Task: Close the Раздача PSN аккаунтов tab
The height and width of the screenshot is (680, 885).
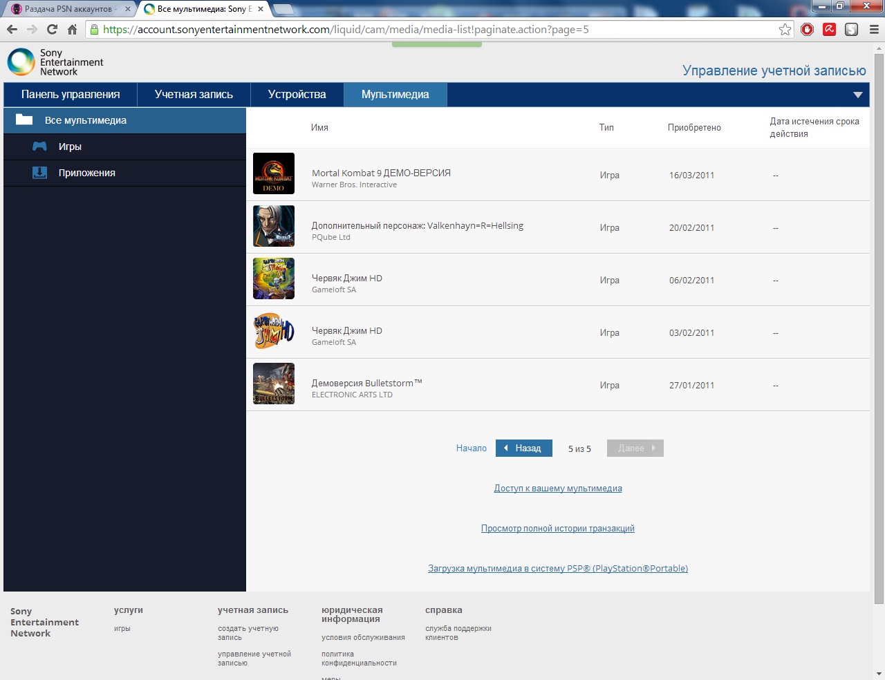Action: [127, 9]
